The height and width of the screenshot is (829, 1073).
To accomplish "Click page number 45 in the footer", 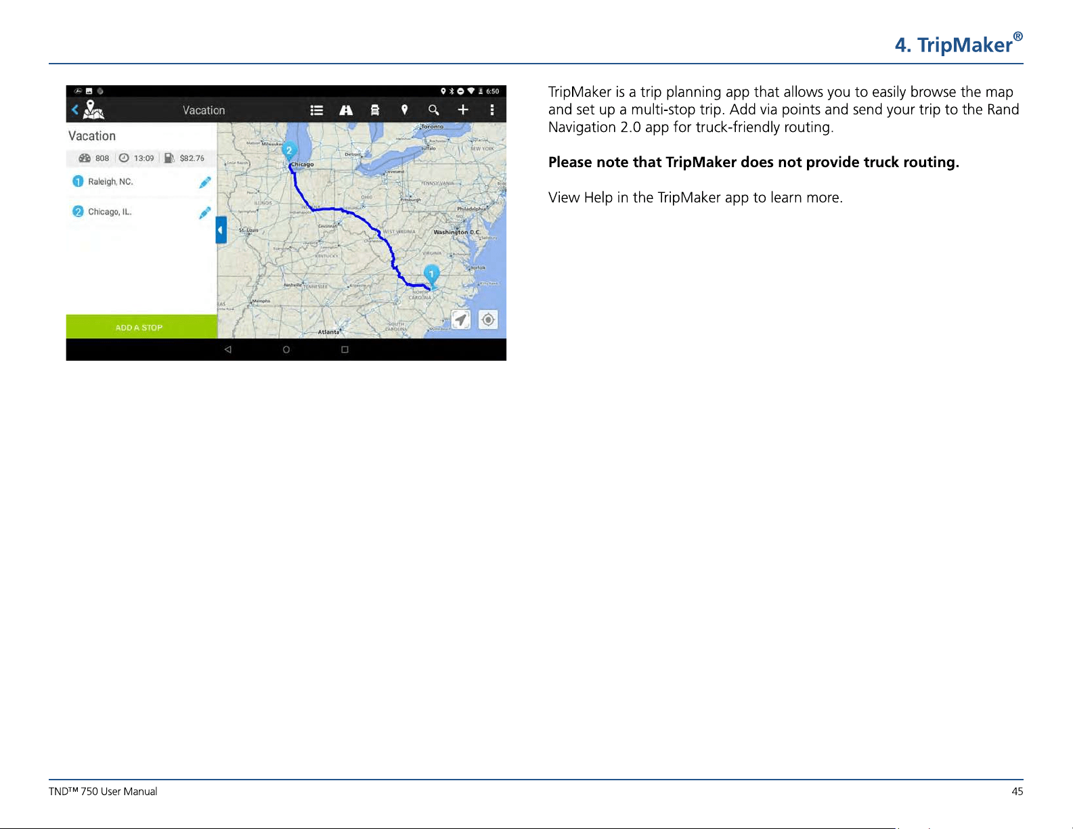I will point(1017,792).
